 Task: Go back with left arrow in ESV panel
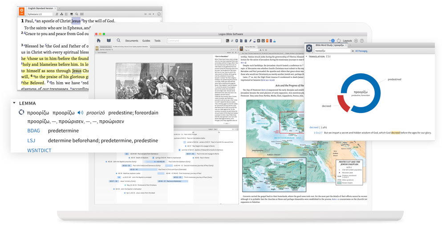pos(146,14)
